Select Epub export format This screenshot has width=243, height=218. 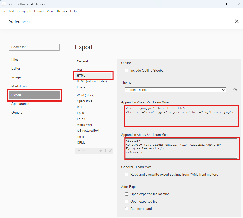pos(80,113)
